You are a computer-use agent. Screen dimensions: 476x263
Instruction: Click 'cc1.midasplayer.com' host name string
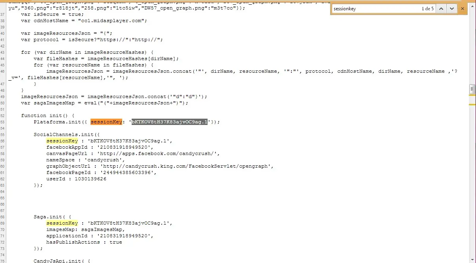(x=113, y=21)
